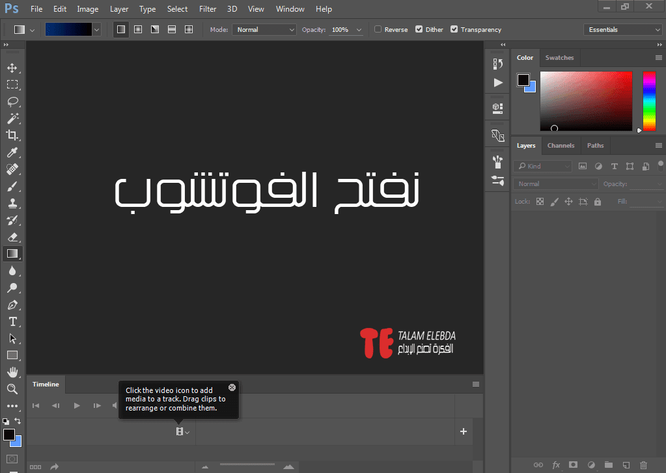
Task: Open the File menu
Action: point(36,9)
